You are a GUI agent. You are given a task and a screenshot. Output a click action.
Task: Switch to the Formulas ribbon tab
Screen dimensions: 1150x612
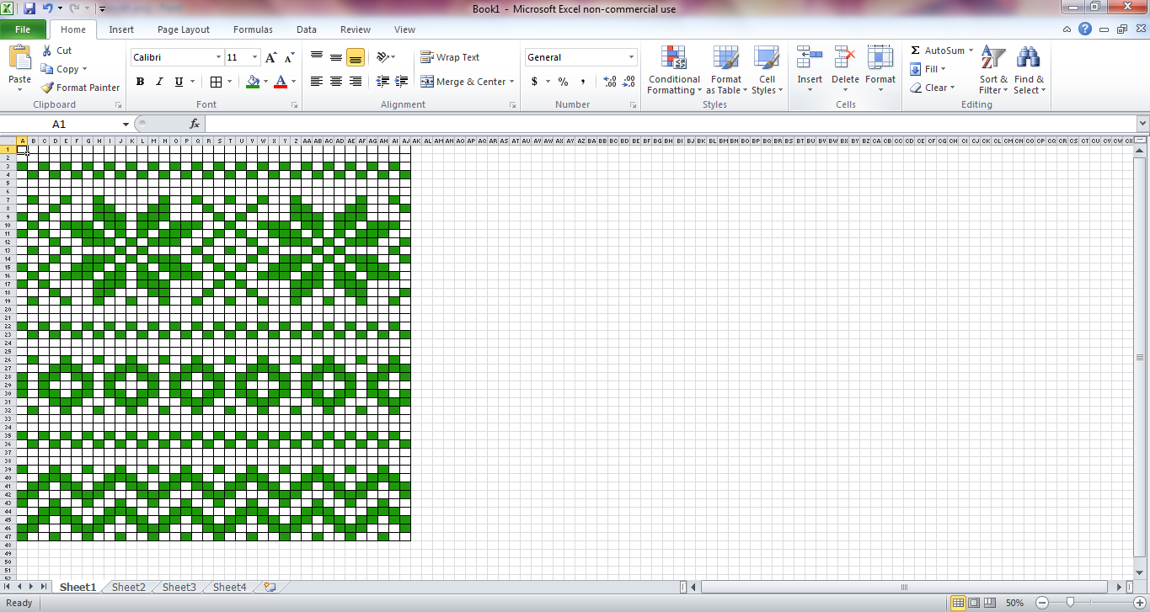(253, 29)
